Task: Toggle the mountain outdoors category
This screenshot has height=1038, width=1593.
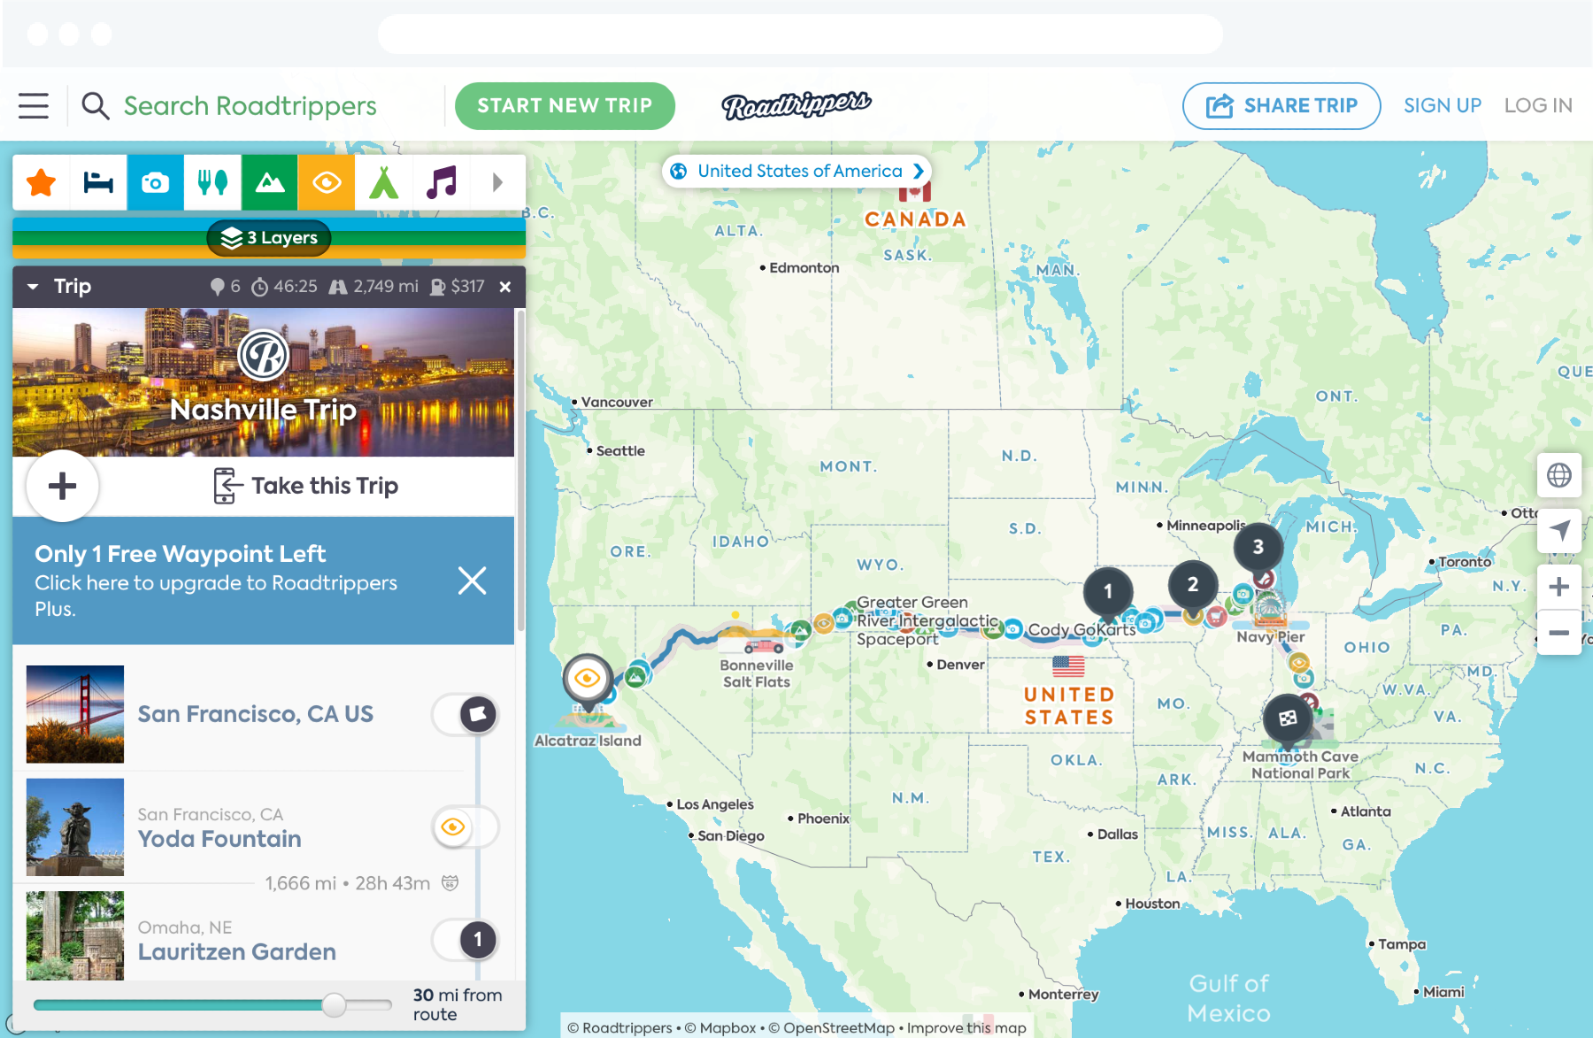Action: click(270, 183)
